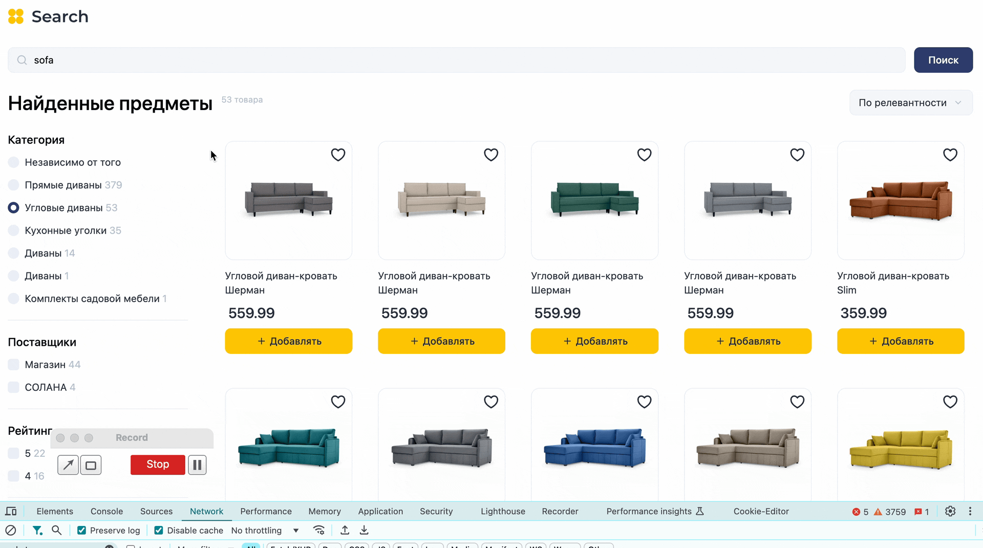This screenshot has height=548, width=983.
Task: Open the DevTools three-dot more options menu
Action: (970, 511)
